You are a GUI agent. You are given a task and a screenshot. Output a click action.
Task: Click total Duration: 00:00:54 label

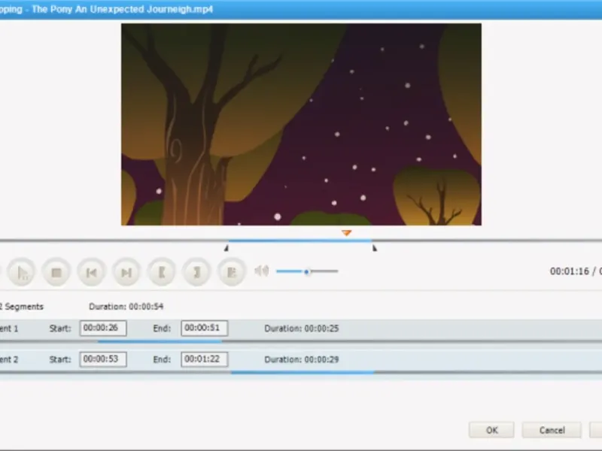click(x=126, y=307)
